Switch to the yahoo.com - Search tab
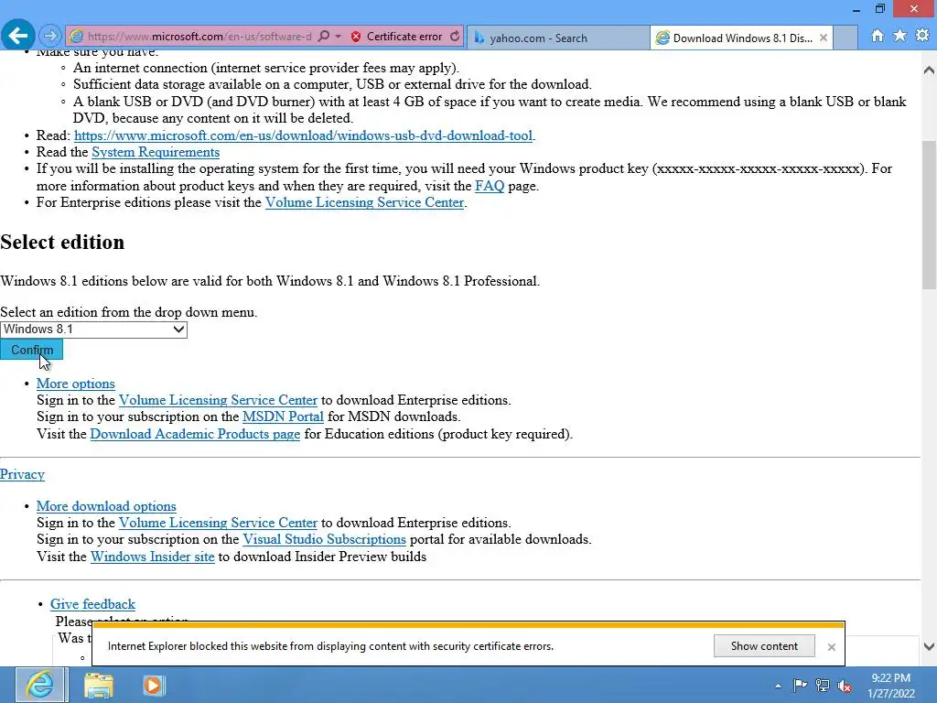 [x=557, y=38]
